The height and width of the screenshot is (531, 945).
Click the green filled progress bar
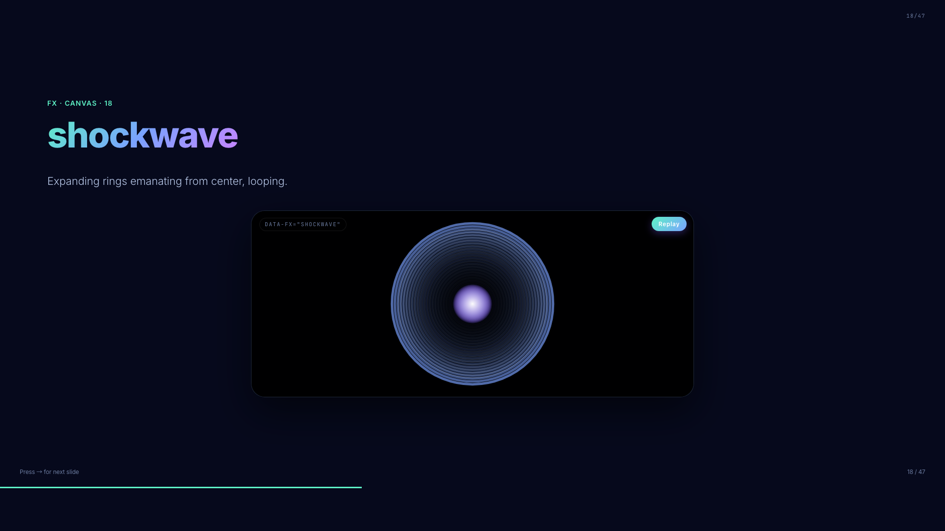tap(181, 487)
